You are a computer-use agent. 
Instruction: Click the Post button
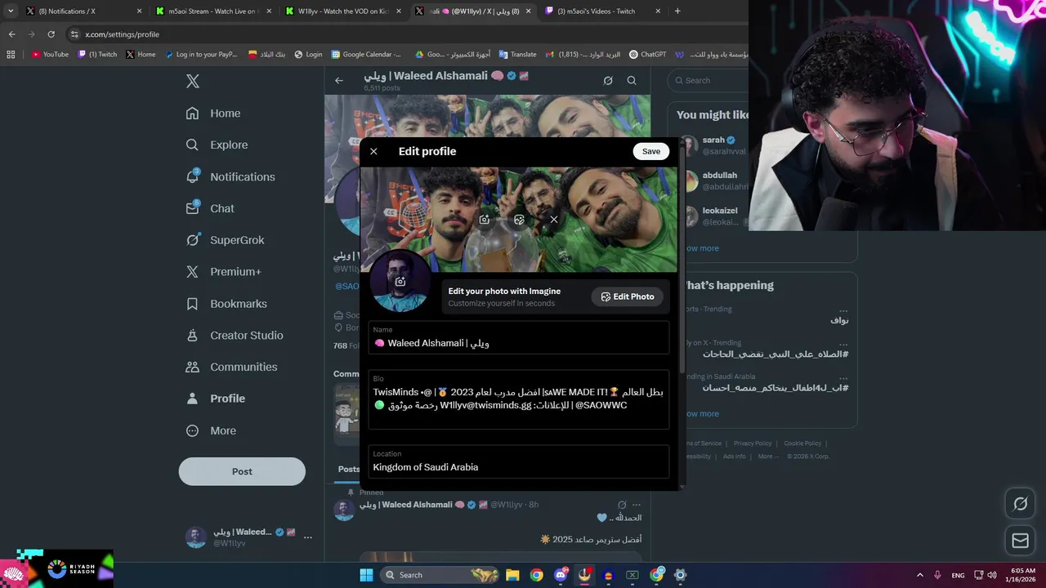pos(242,471)
